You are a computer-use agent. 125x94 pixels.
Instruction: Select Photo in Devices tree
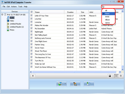(x=12, y=30)
